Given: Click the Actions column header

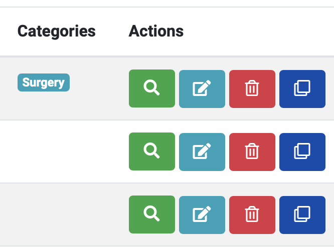Looking at the screenshot, I should pos(156,31).
